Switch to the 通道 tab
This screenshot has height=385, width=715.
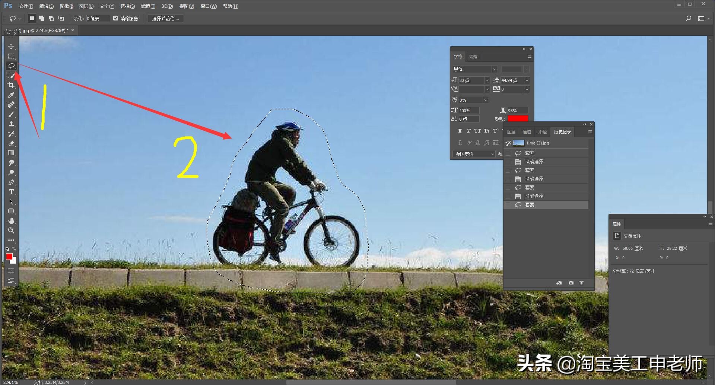527,132
